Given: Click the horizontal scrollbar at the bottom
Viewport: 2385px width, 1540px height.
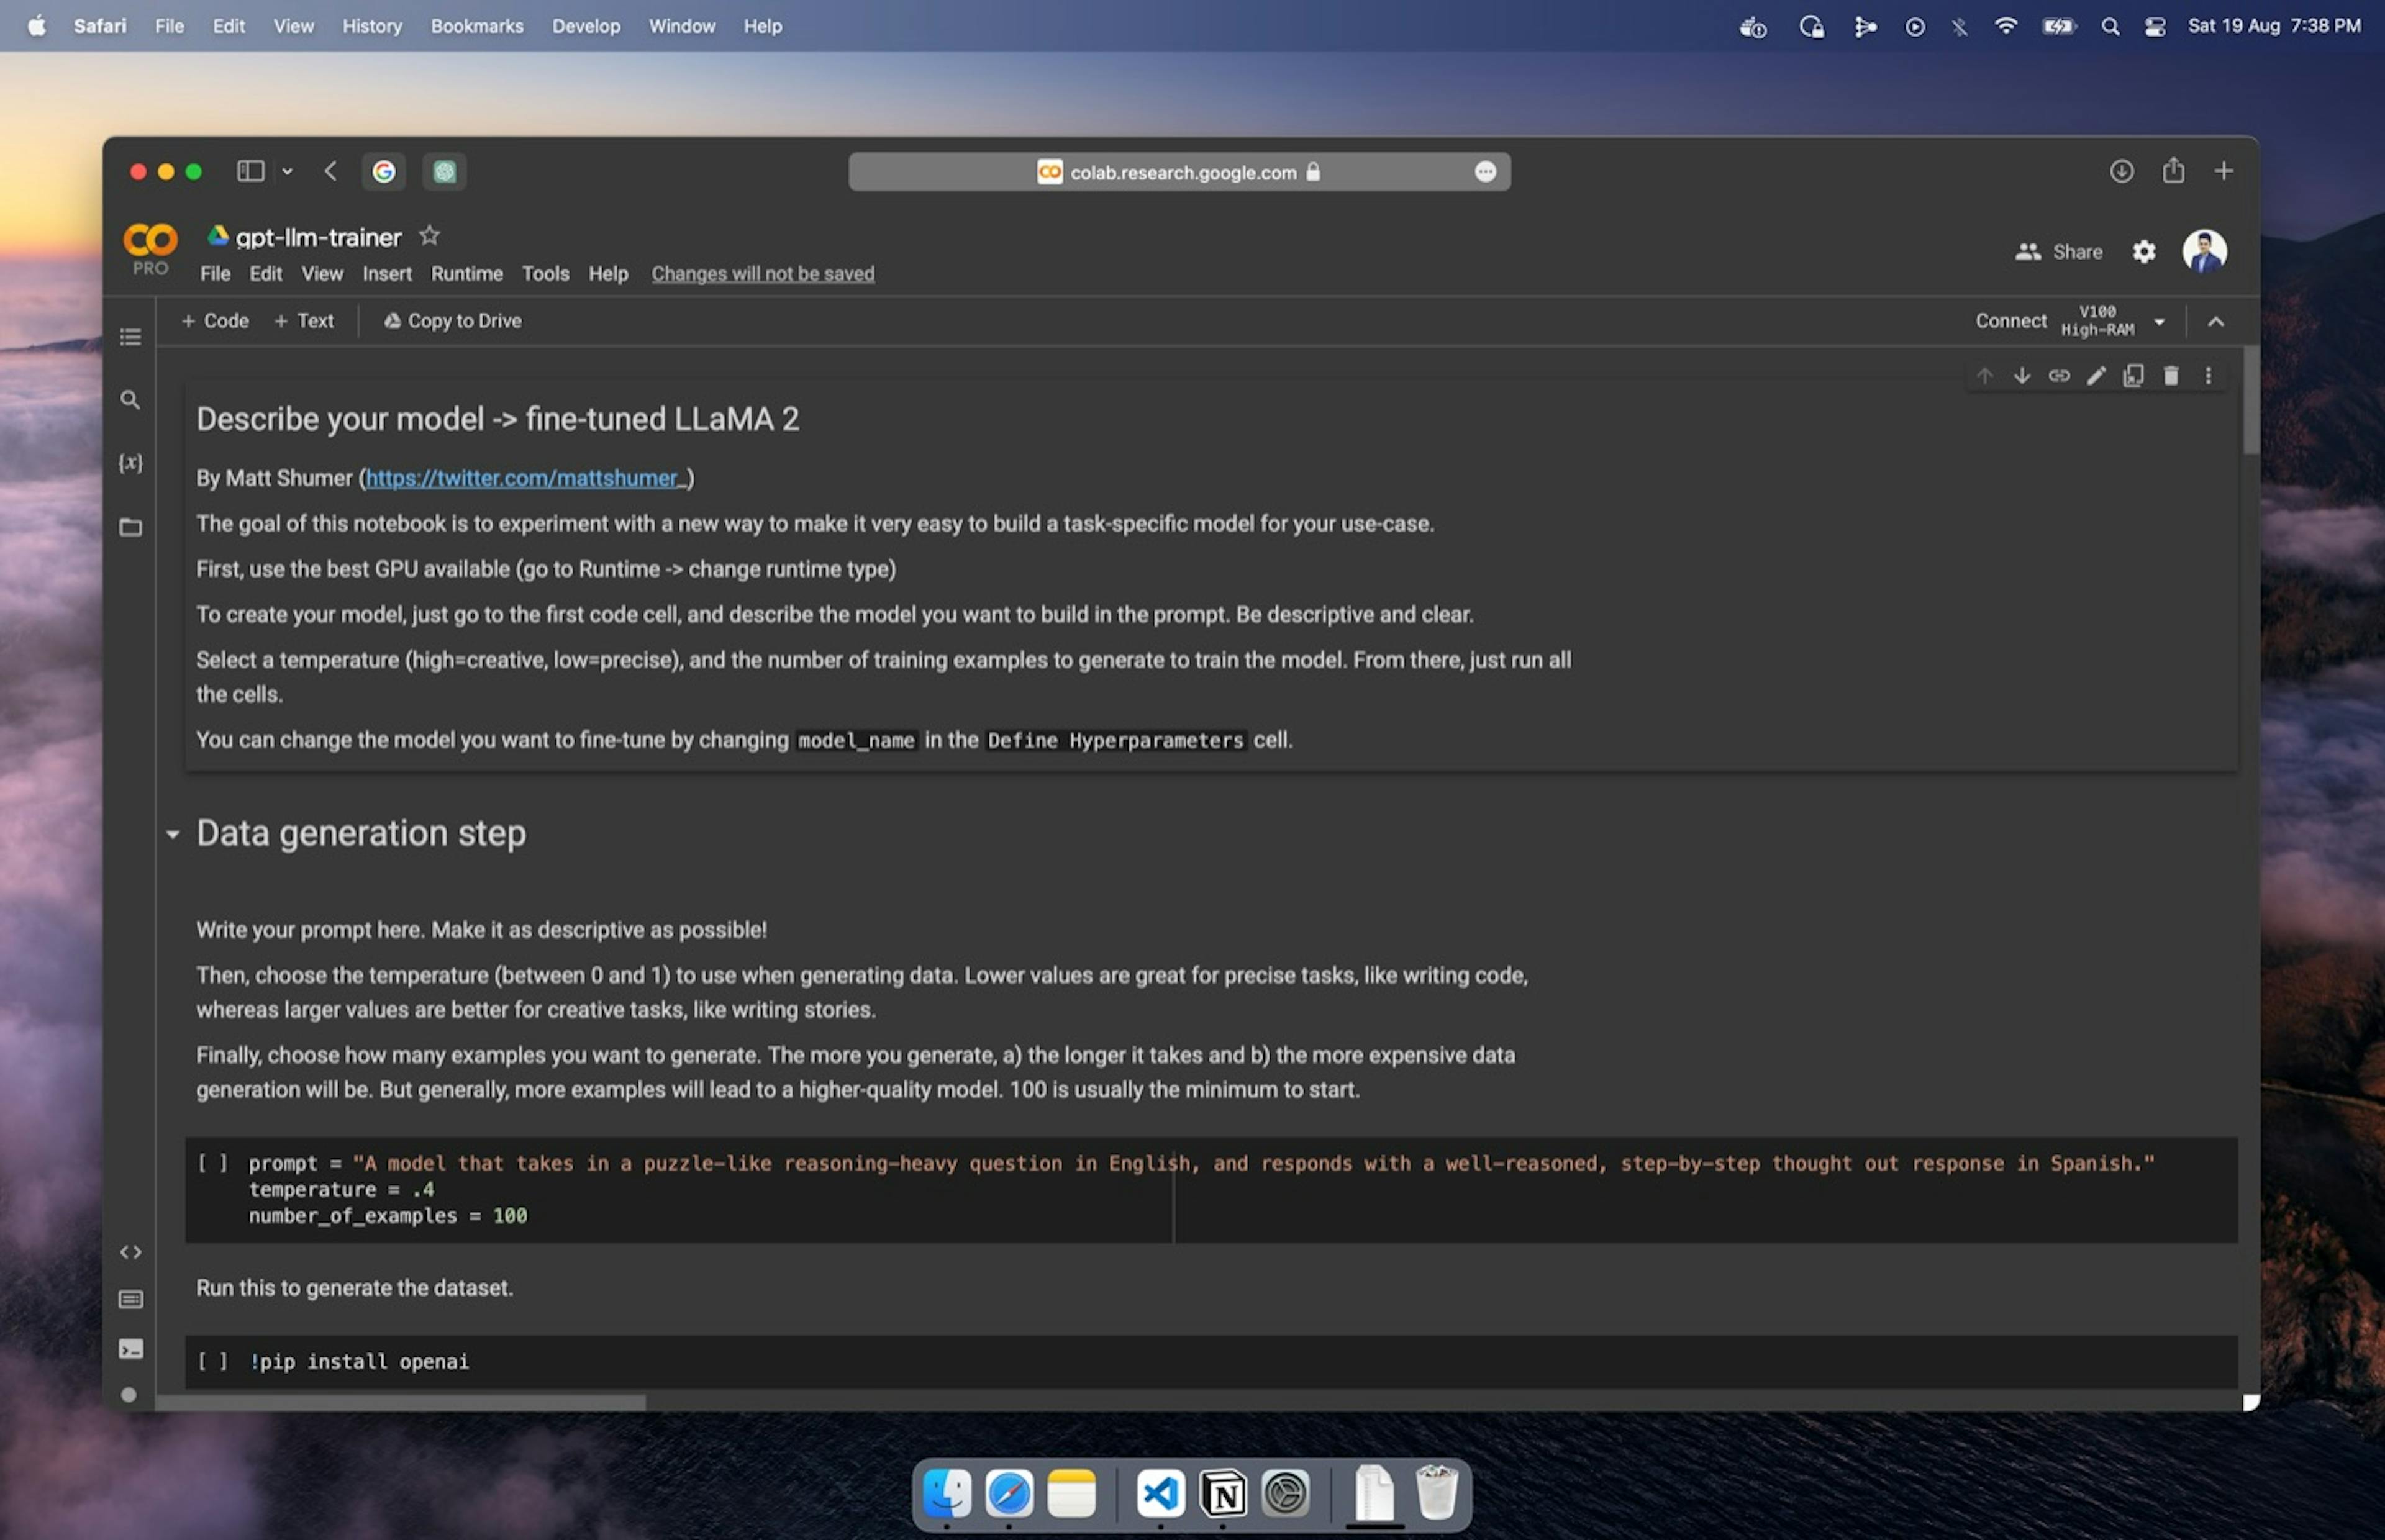Looking at the screenshot, I should pyautogui.click(x=400, y=1403).
